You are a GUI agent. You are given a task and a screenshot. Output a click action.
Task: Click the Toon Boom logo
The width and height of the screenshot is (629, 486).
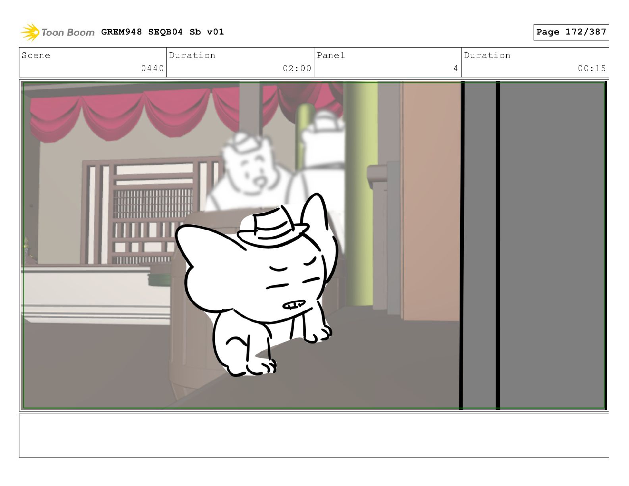click(58, 32)
